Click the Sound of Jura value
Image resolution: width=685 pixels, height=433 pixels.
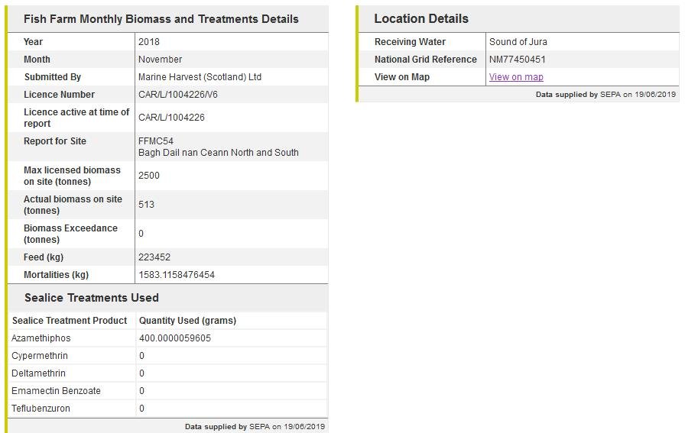518,42
